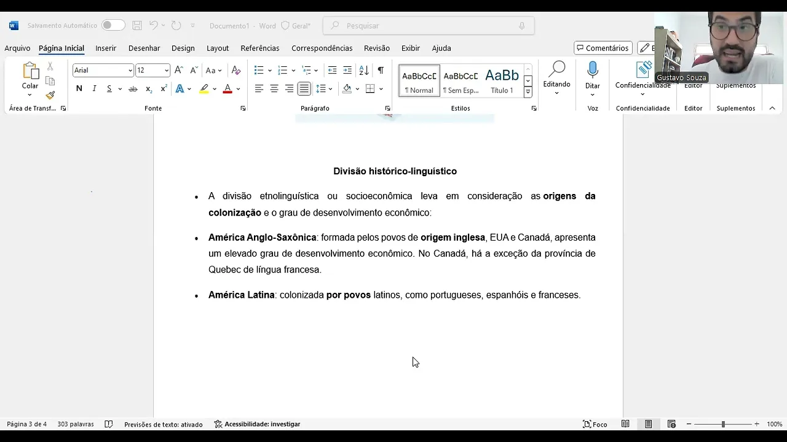Open the Editando search magnifier
Viewport: 787px width, 442px height.
click(x=557, y=69)
